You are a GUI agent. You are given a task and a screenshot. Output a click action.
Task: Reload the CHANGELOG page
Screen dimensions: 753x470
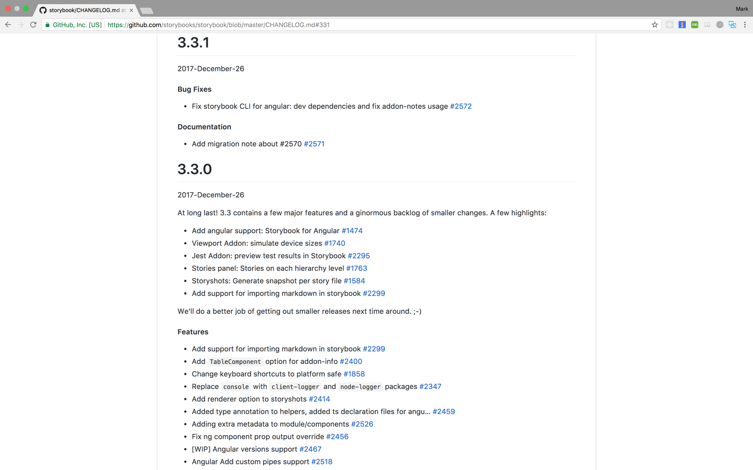tap(33, 25)
